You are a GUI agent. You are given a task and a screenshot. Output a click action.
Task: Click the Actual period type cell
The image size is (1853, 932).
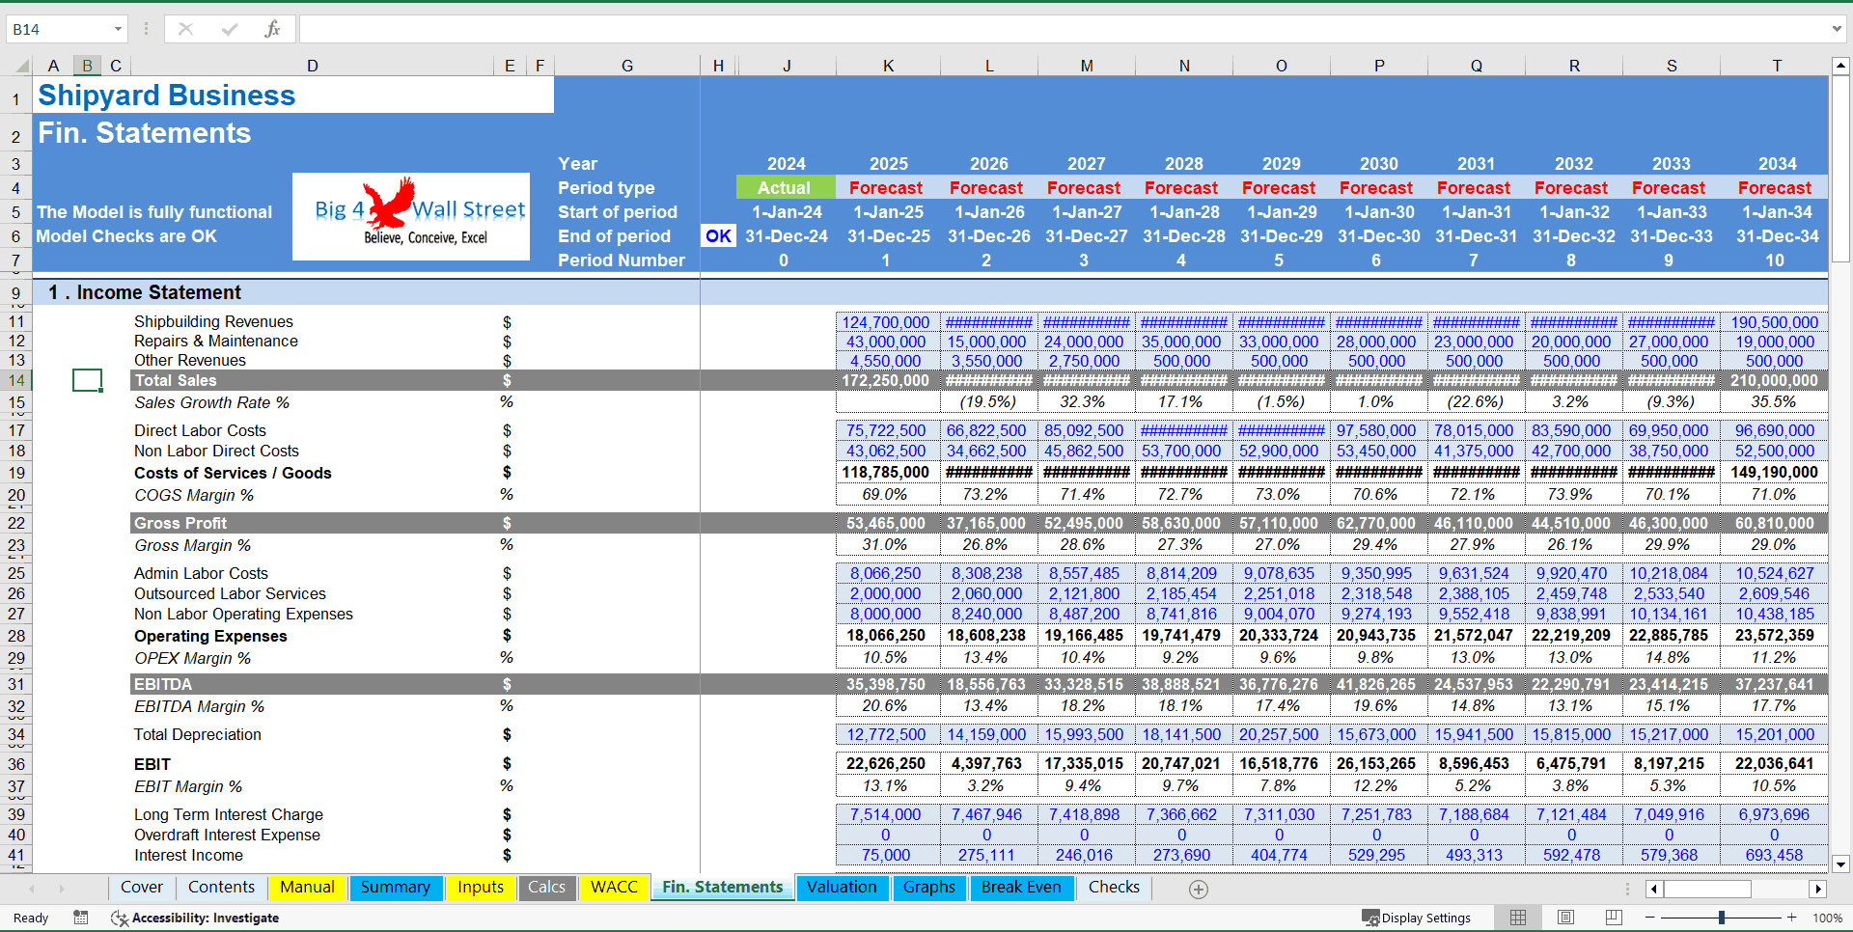pyautogui.click(x=786, y=188)
